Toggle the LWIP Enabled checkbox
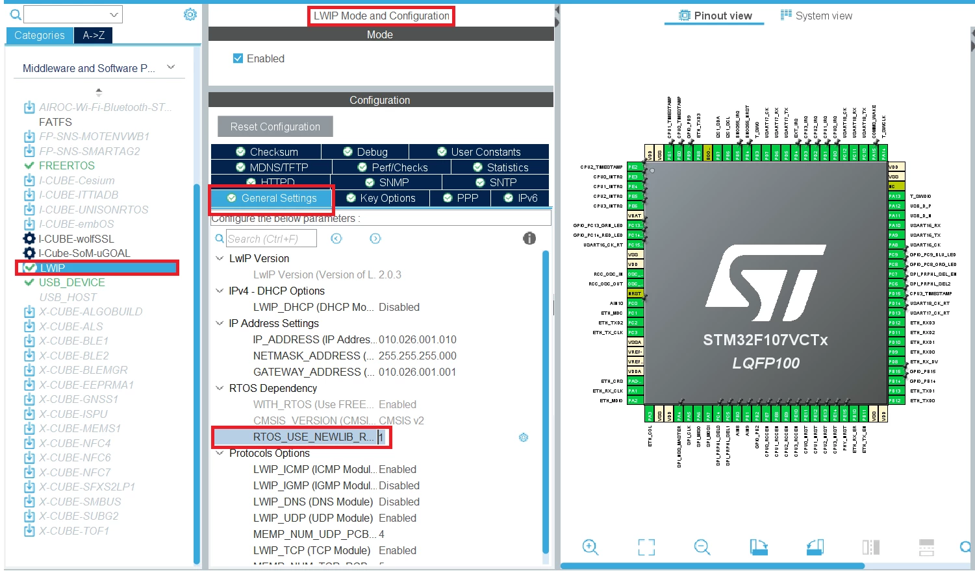This screenshot has height=571, width=975. pos(238,58)
